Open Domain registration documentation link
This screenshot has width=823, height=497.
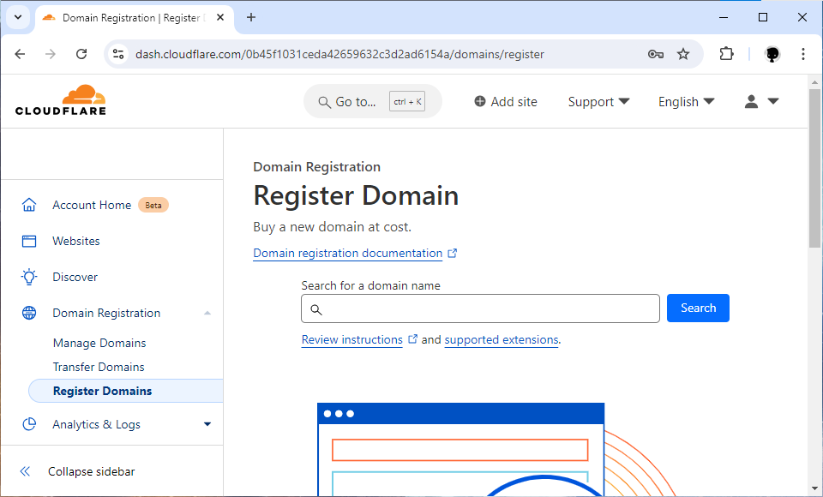347,253
